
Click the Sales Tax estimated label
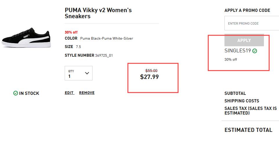click(251, 110)
